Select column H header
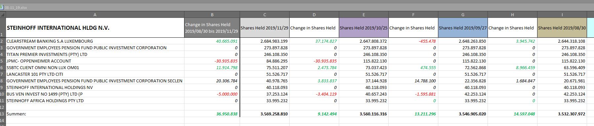Screen dimensions: 594x126 [512, 15]
